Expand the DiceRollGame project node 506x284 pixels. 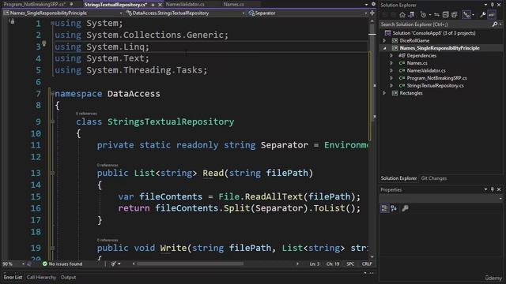coord(384,40)
